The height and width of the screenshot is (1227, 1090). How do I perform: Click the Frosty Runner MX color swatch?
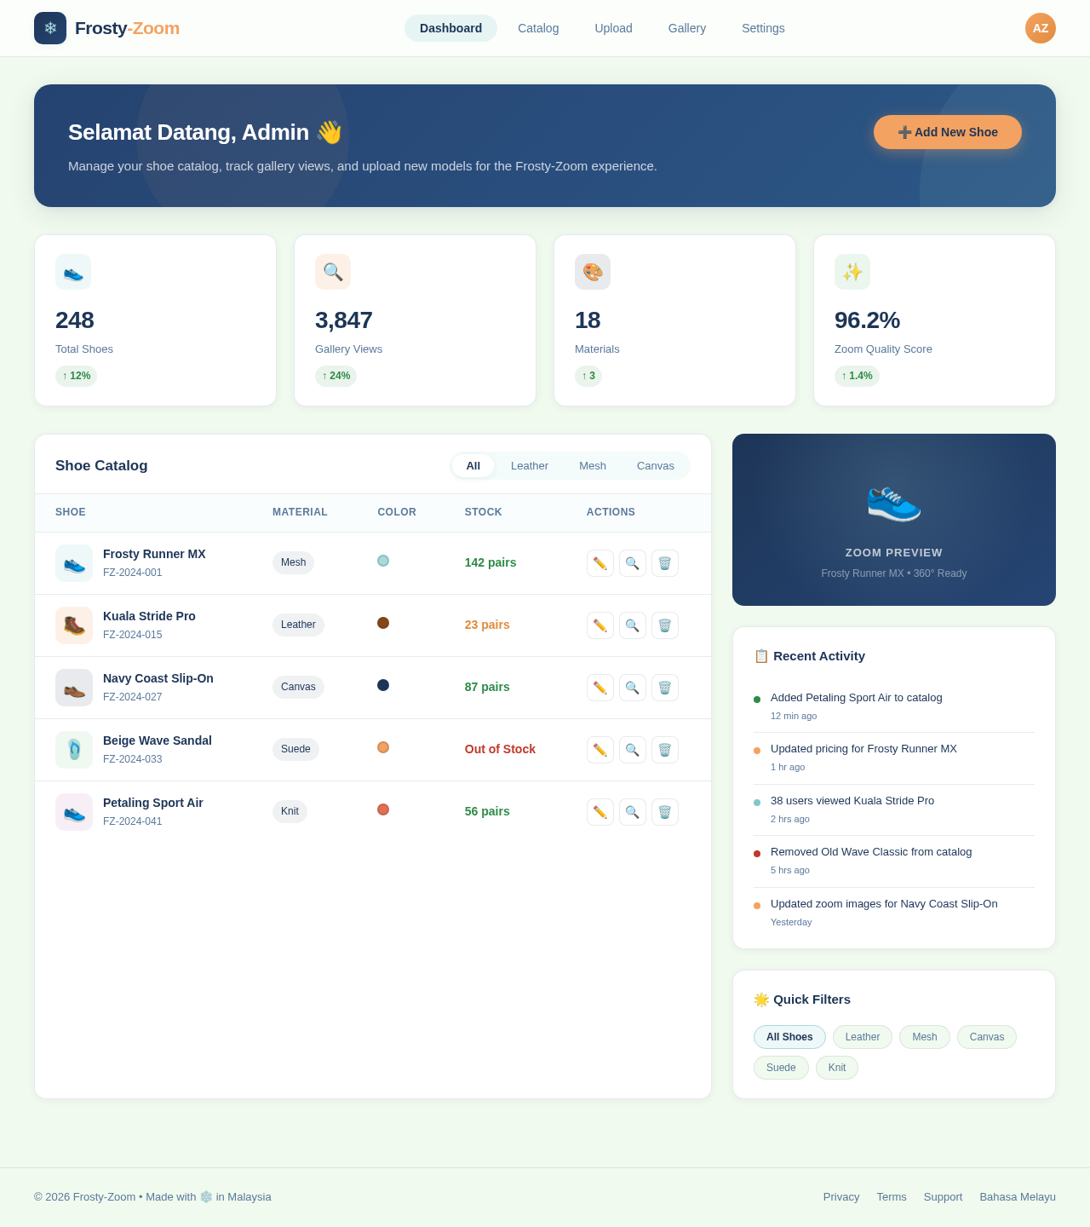coord(383,561)
